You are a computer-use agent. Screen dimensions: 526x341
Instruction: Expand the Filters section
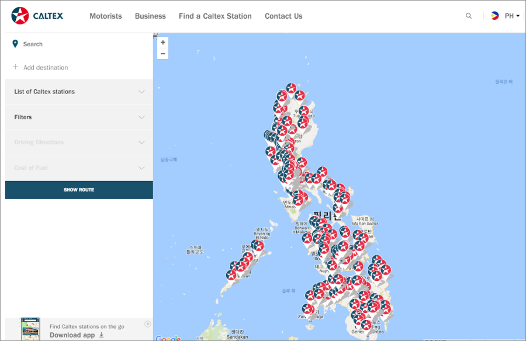click(x=79, y=117)
